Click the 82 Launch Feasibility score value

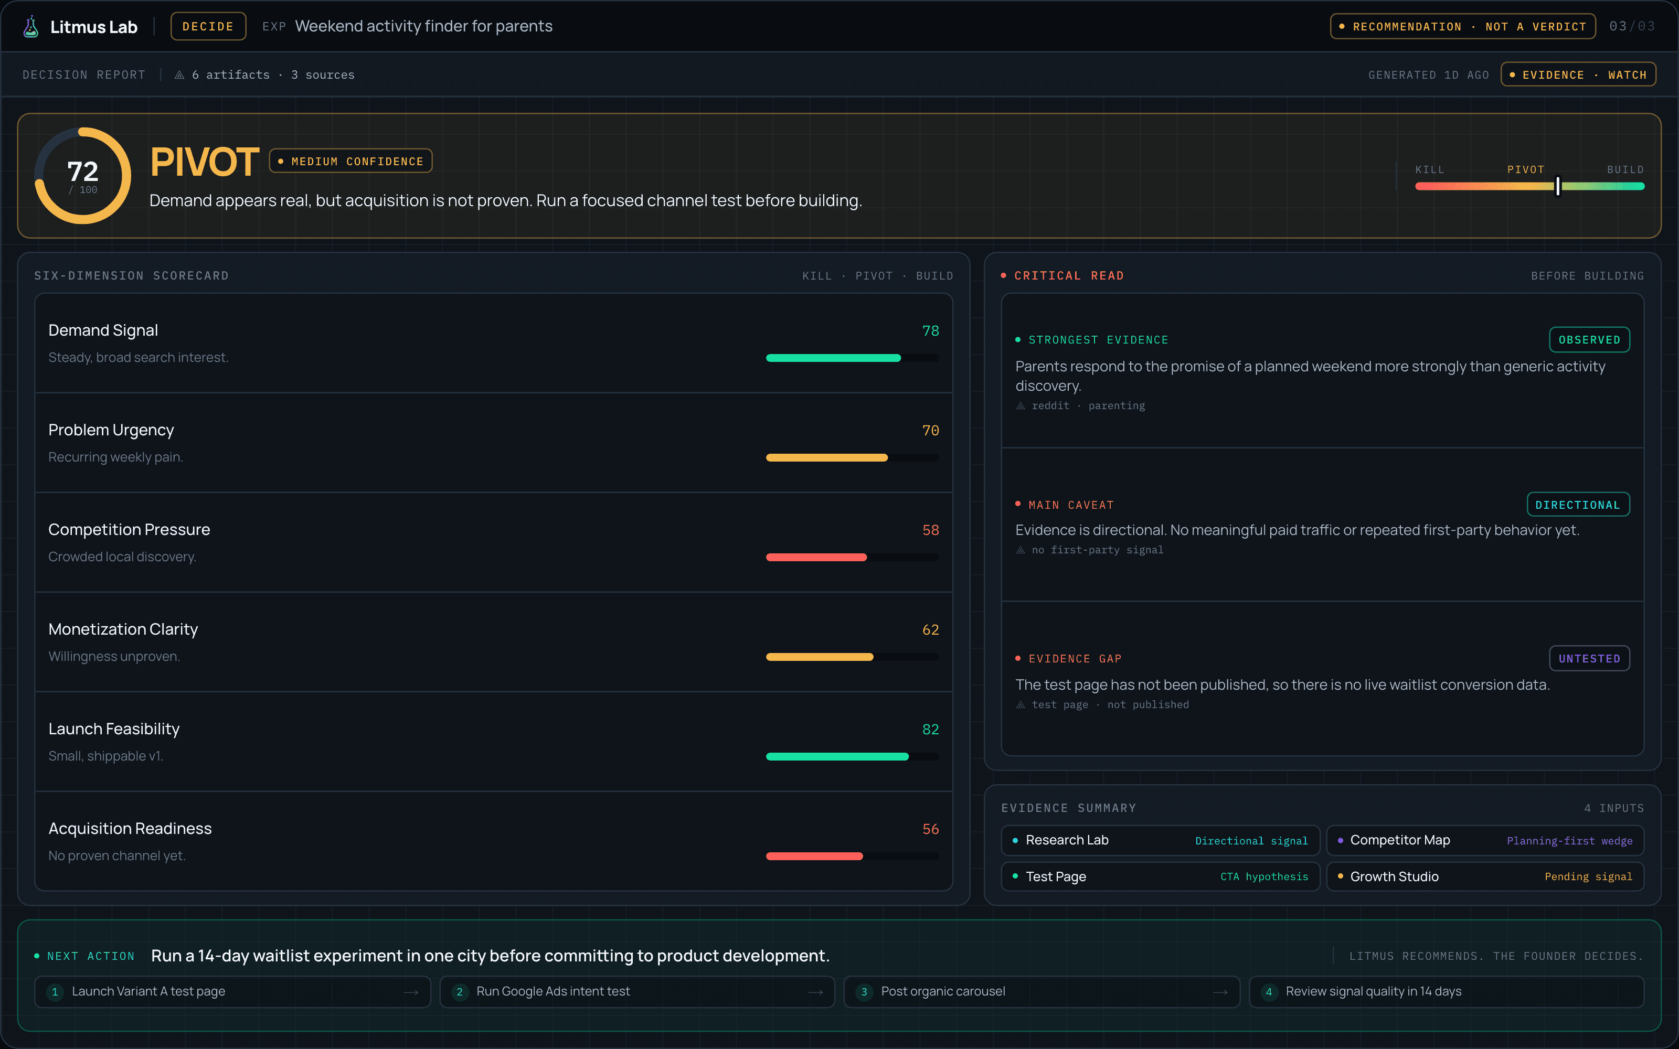(930, 729)
